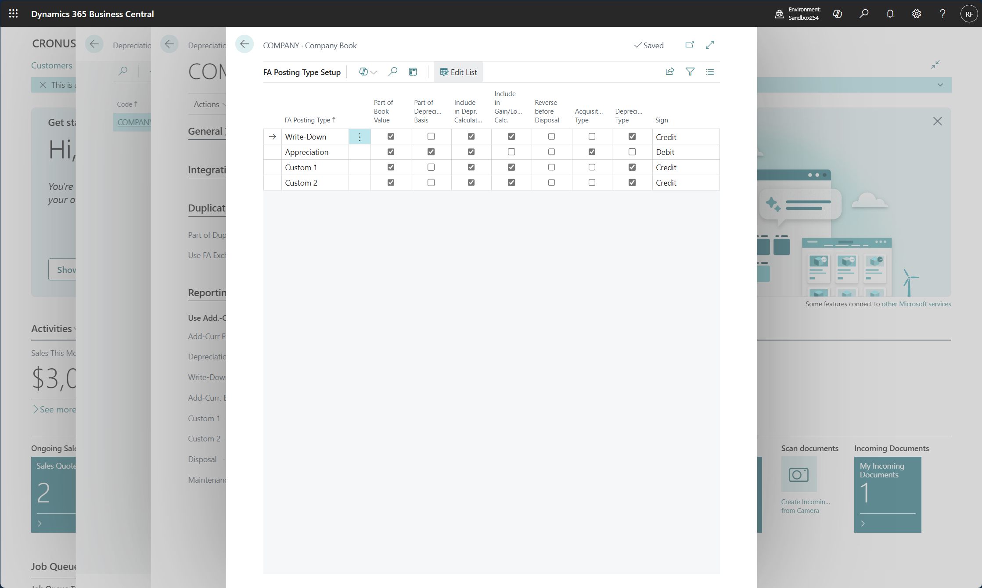Screen dimensions: 982x588
Task: Open the Settings gear menu
Action: click(x=917, y=14)
